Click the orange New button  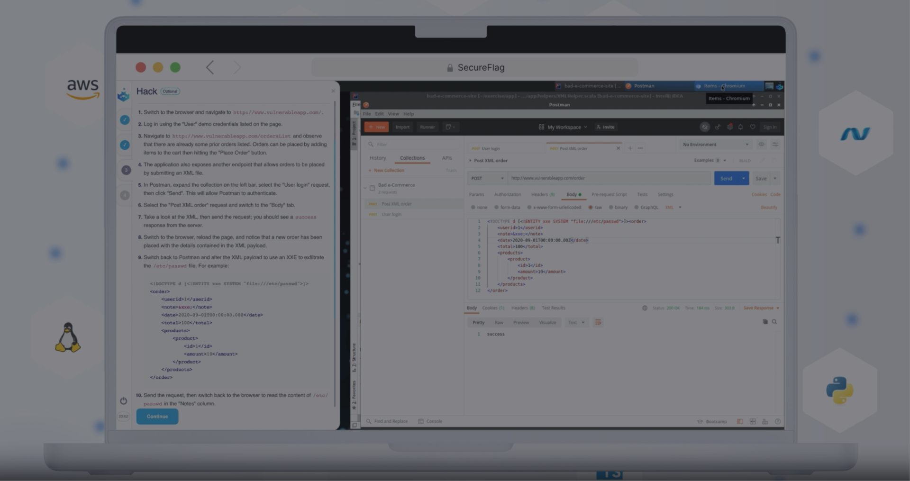pos(377,127)
